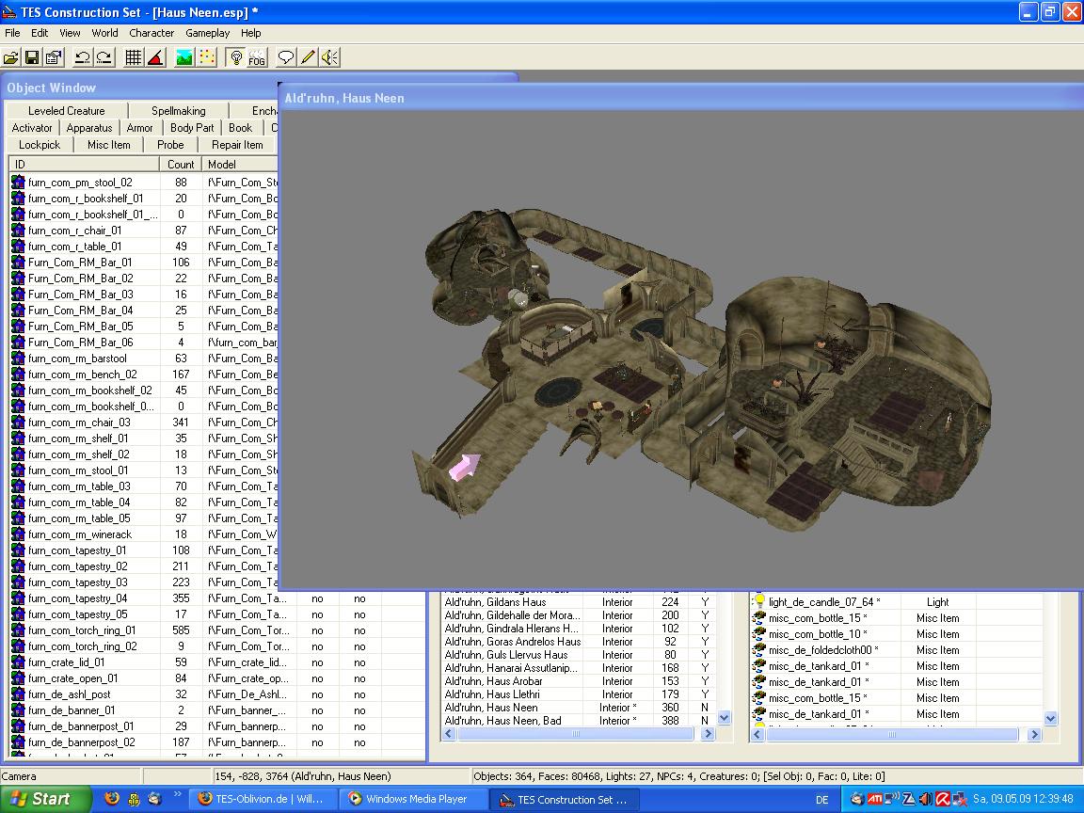Open the script editor pencil icon
The width and height of the screenshot is (1084, 813).
308,57
